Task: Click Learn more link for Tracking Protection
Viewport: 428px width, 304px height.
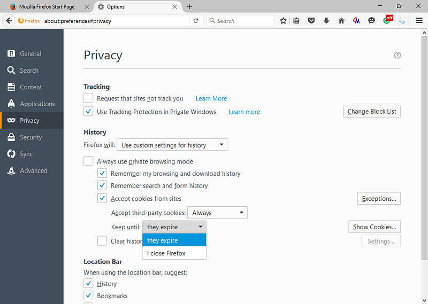Action: [244, 112]
